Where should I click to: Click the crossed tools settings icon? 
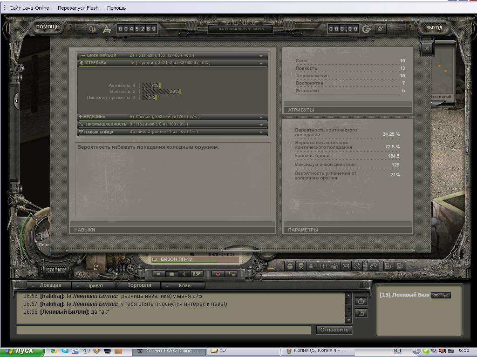[357, 266]
